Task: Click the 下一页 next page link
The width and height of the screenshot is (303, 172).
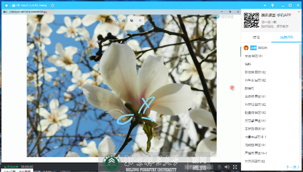Action: pyautogui.click(x=292, y=167)
